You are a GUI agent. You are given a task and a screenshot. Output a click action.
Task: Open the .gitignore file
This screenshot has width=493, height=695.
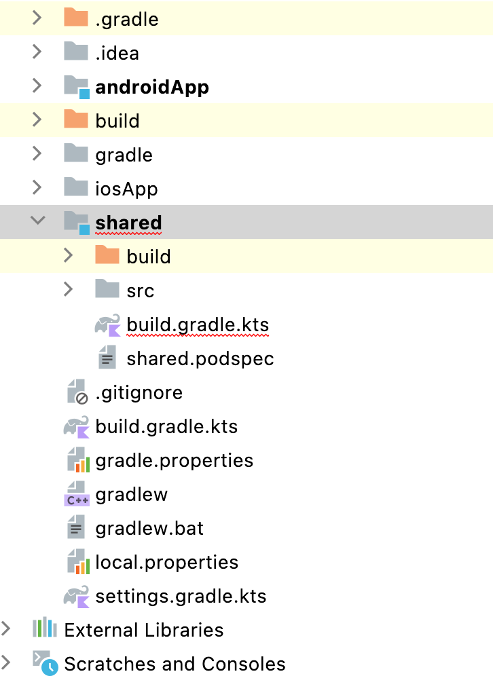click(x=139, y=393)
